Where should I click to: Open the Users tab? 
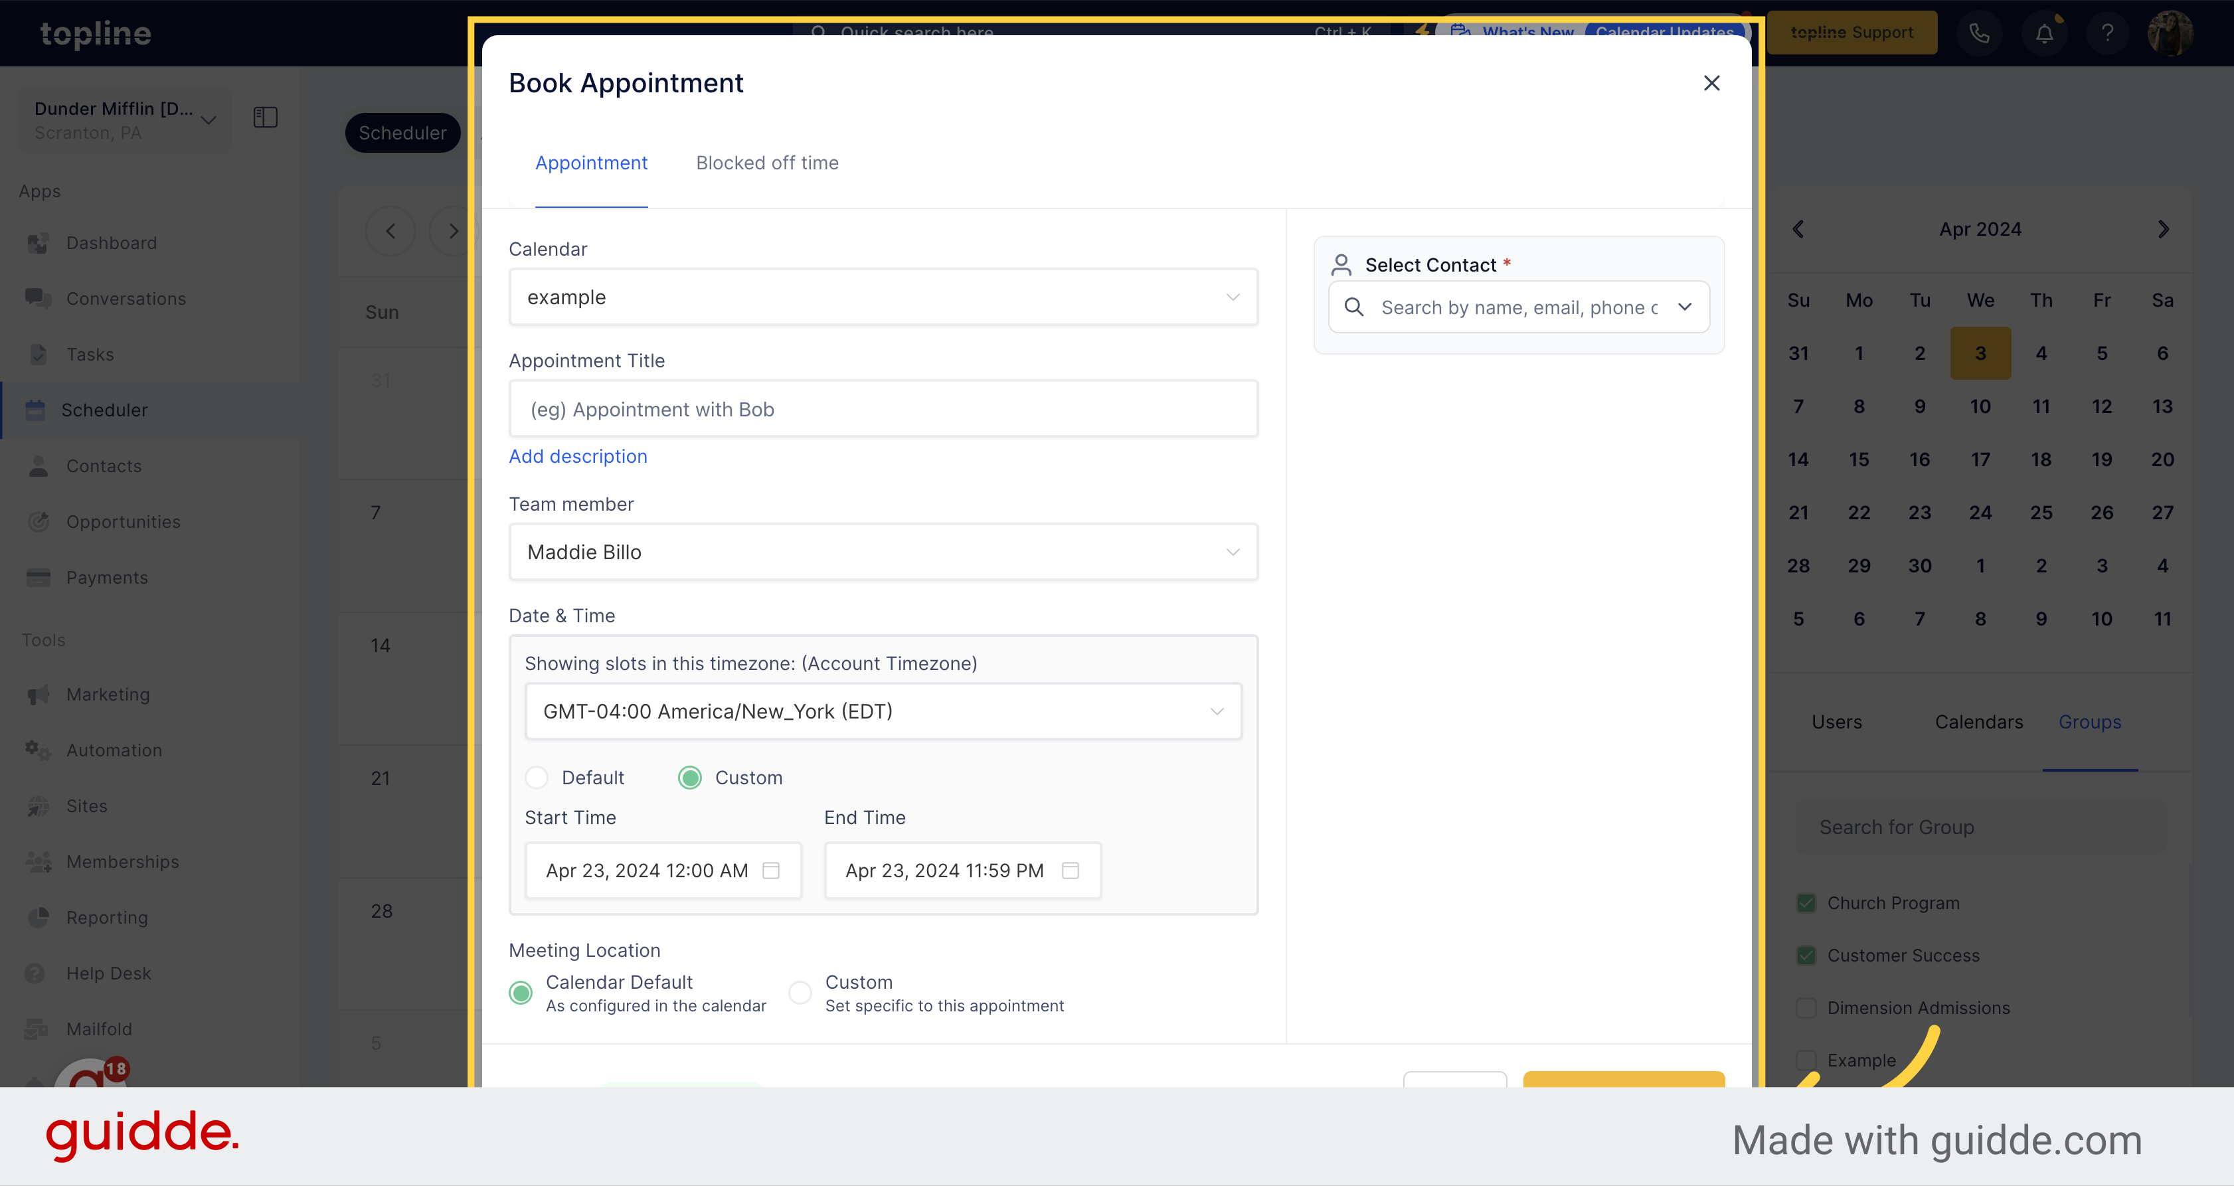pos(1837,722)
